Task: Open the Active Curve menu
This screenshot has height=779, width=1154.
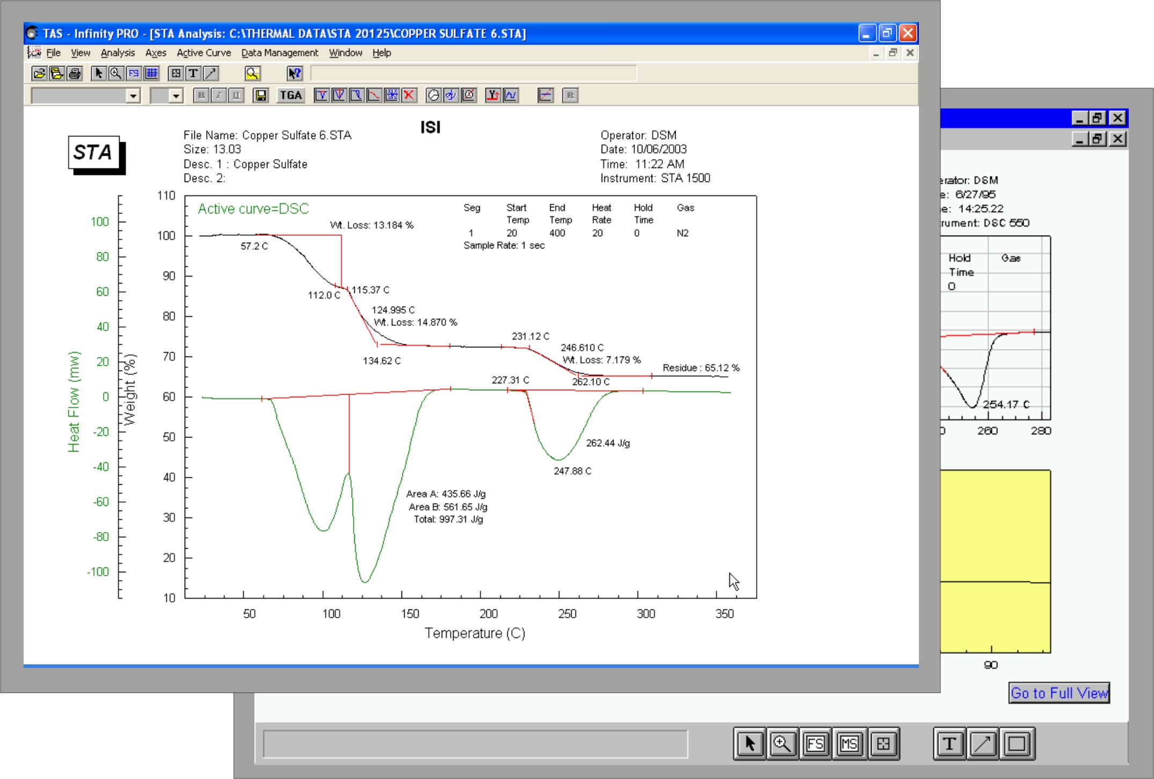Action: click(203, 53)
